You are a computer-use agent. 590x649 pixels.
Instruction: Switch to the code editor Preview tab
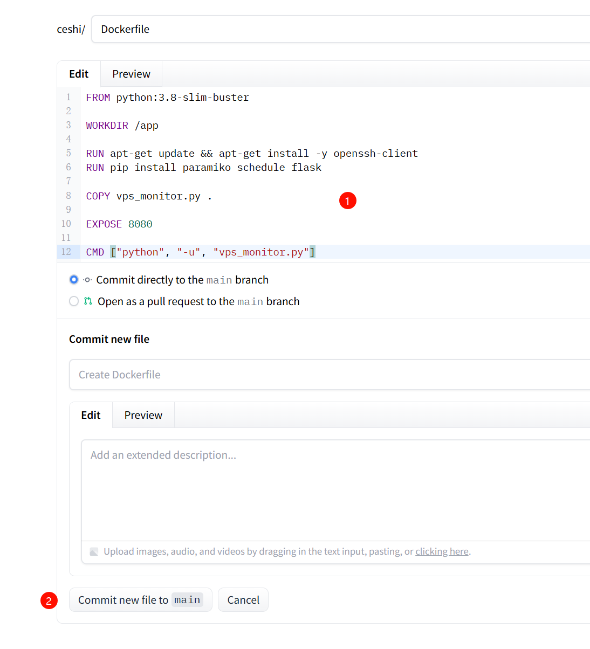click(131, 74)
